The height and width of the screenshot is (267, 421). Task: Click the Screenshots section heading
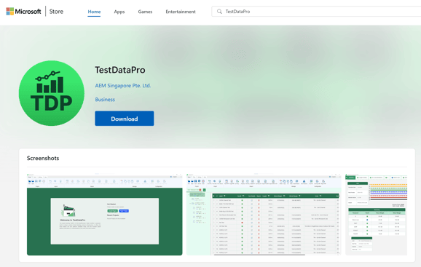click(x=43, y=158)
